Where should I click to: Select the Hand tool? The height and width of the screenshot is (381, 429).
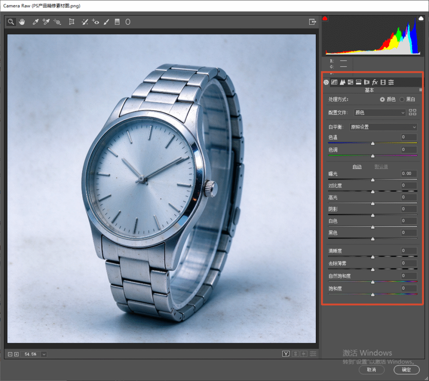[x=22, y=22]
